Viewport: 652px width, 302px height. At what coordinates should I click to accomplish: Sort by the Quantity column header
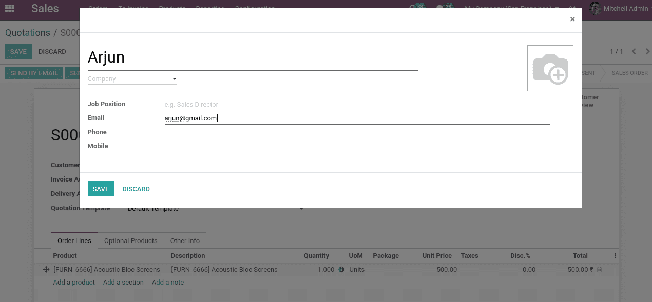[x=316, y=255]
